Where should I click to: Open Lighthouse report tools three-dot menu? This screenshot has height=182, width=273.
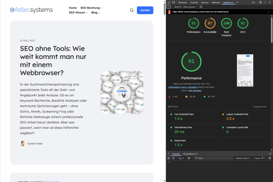click(269, 12)
